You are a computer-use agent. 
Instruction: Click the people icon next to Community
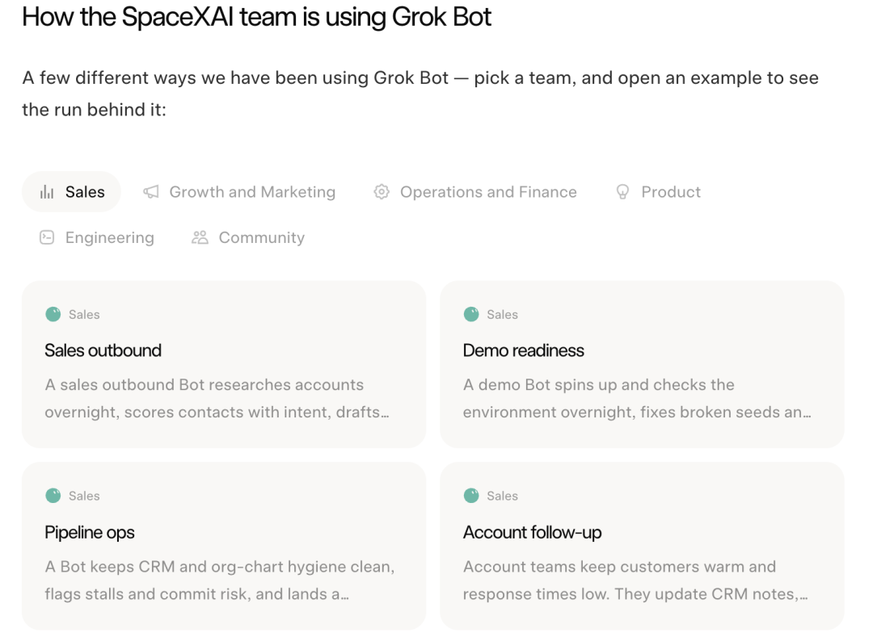(200, 237)
